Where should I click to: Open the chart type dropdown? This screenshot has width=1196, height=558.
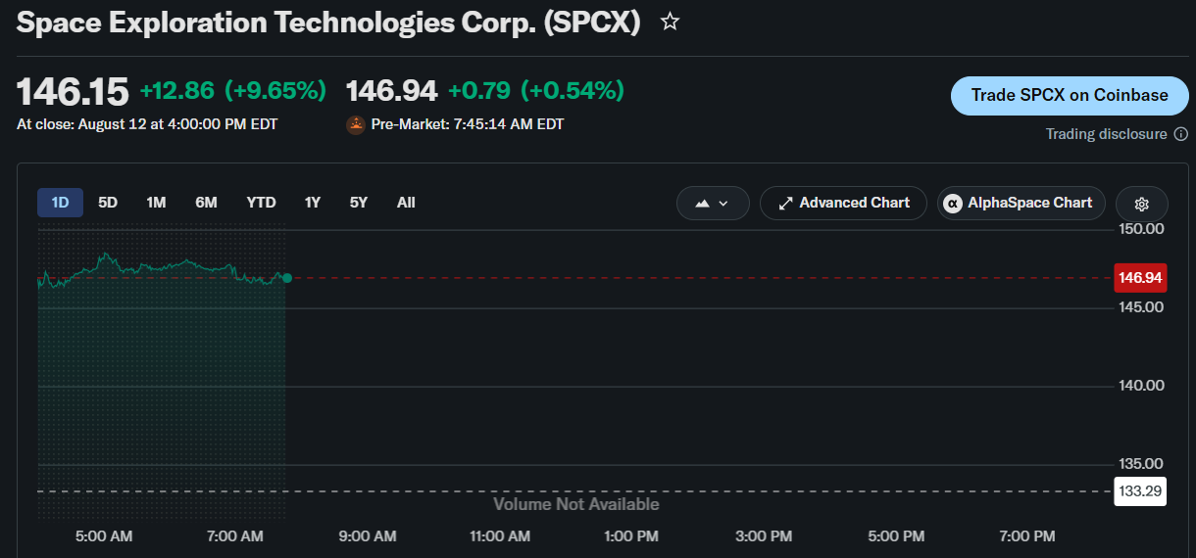713,204
